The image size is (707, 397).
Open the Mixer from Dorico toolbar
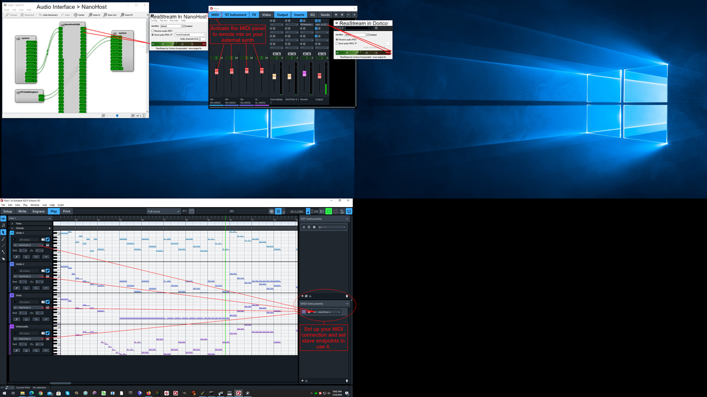click(278, 211)
